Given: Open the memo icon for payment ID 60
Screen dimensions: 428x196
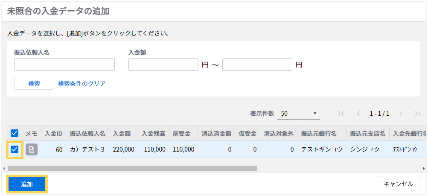Looking at the screenshot, I should coord(32,149).
